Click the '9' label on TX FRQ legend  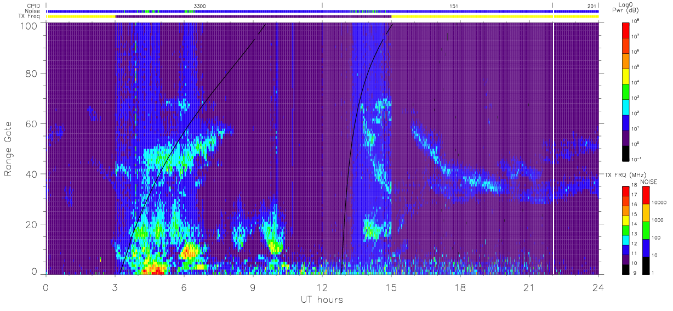point(636,273)
